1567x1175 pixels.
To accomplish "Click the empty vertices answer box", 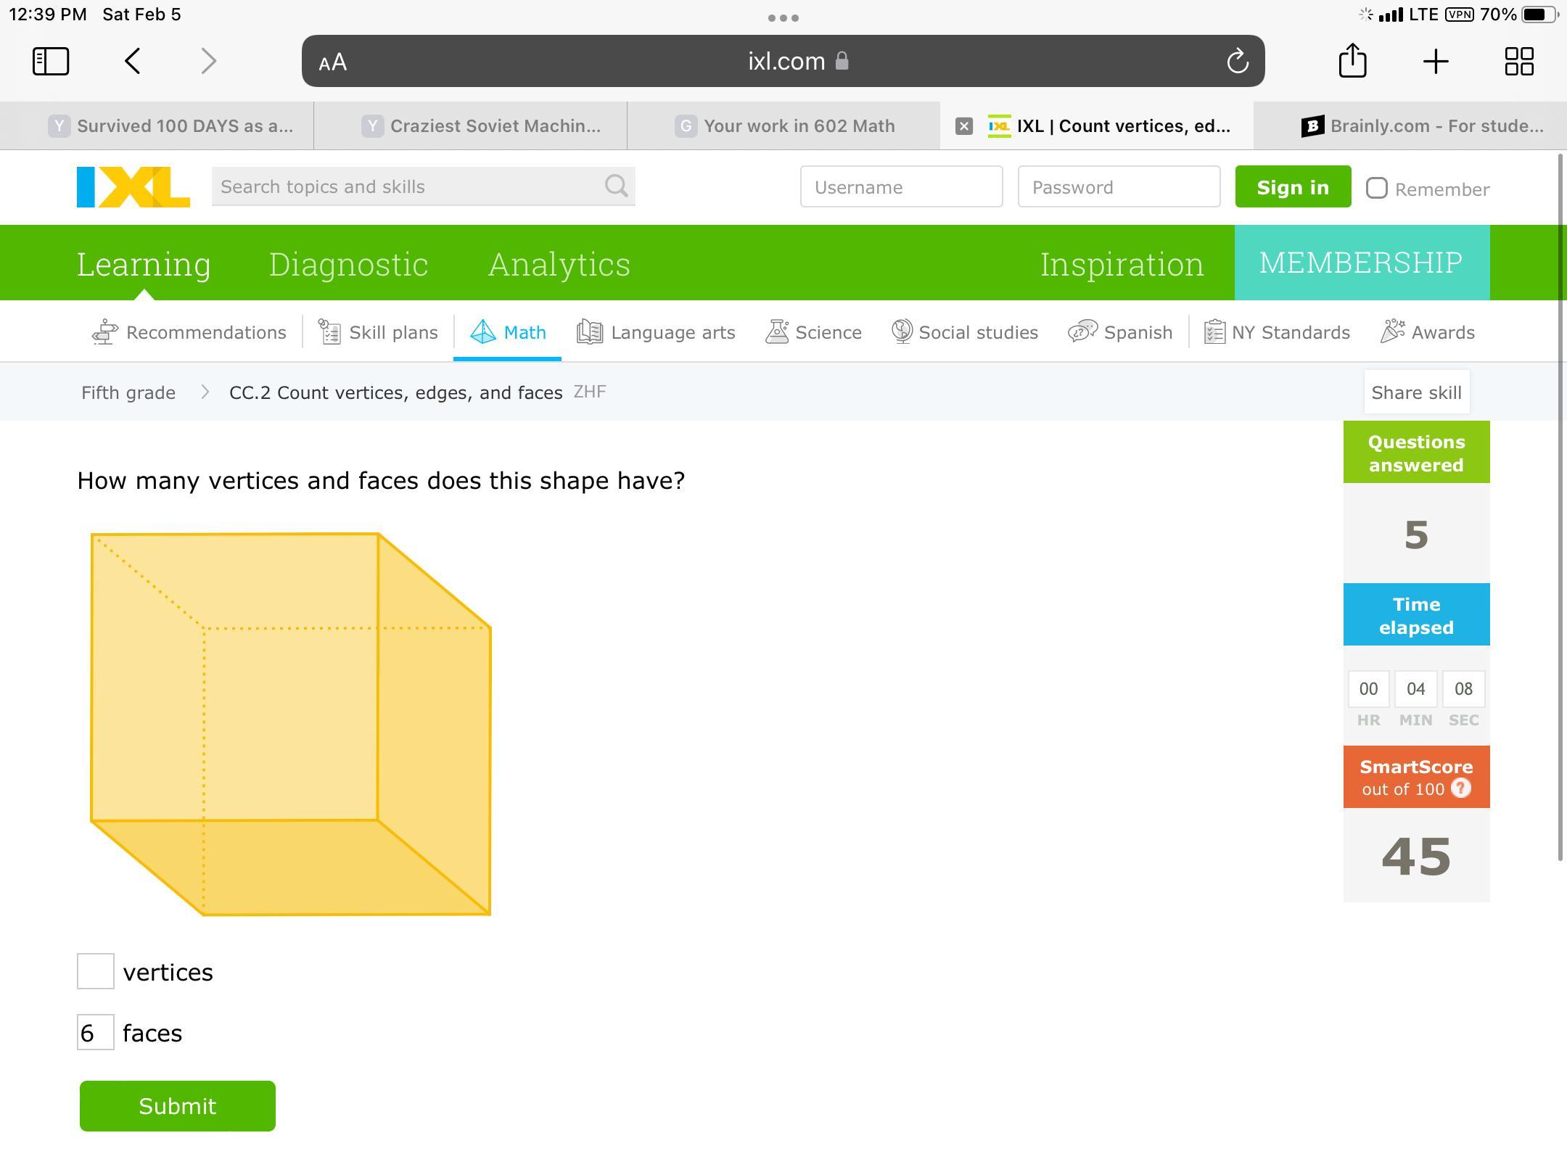I will coord(96,971).
